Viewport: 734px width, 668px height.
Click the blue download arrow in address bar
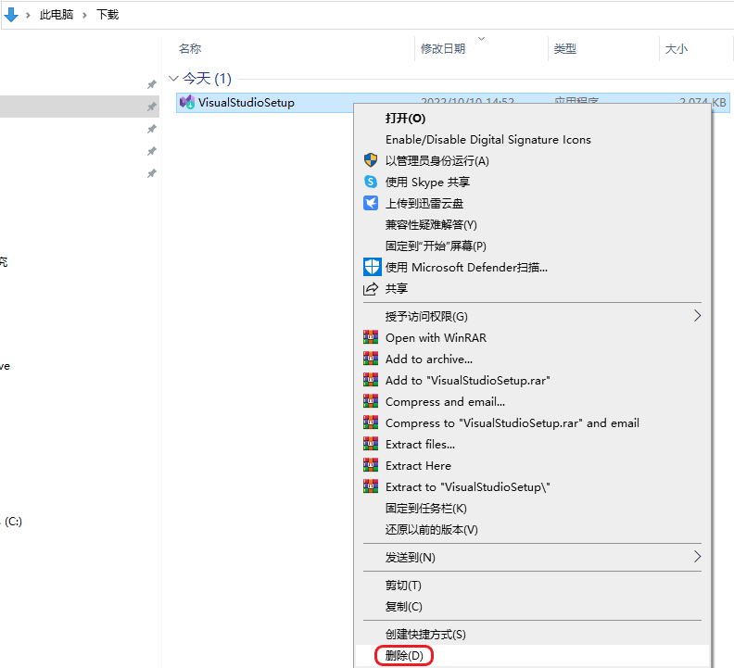coord(11,15)
